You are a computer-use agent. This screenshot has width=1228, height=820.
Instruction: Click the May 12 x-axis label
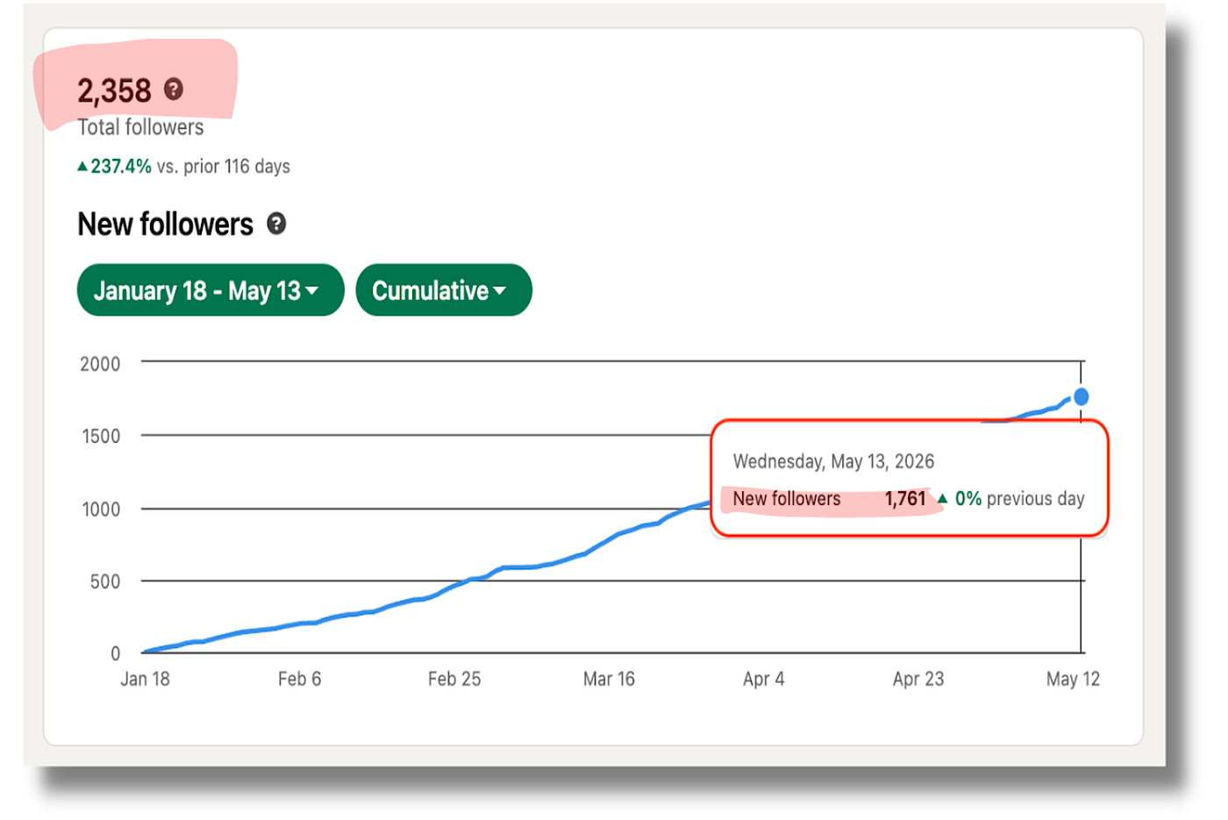[1073, 680]
